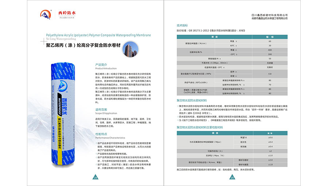This screenshot has height=186, width=328.
Task: Click the red 西岭防水 brand name
Action: [67, 13]
